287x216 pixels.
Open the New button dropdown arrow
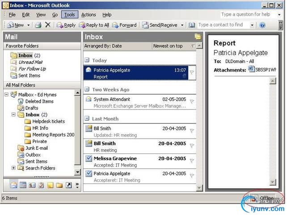(28, 25)
